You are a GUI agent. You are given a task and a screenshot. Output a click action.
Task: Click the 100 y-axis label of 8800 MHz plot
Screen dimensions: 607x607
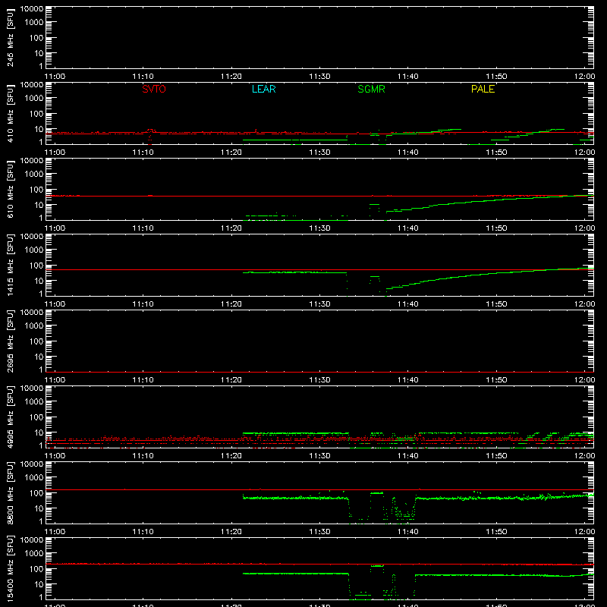[x=36, y=493]
